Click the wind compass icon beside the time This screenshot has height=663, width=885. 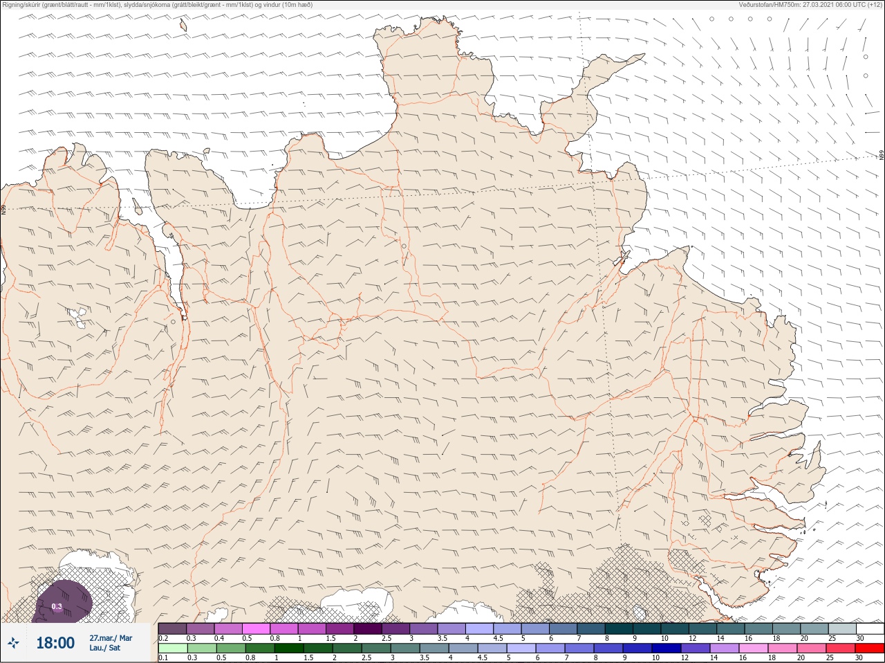click(12, 644)
